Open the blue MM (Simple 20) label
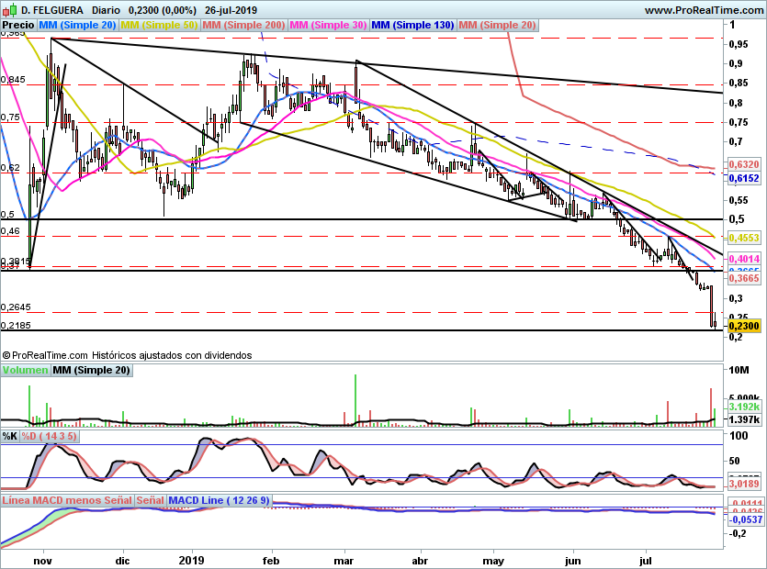 coord(77,25)
